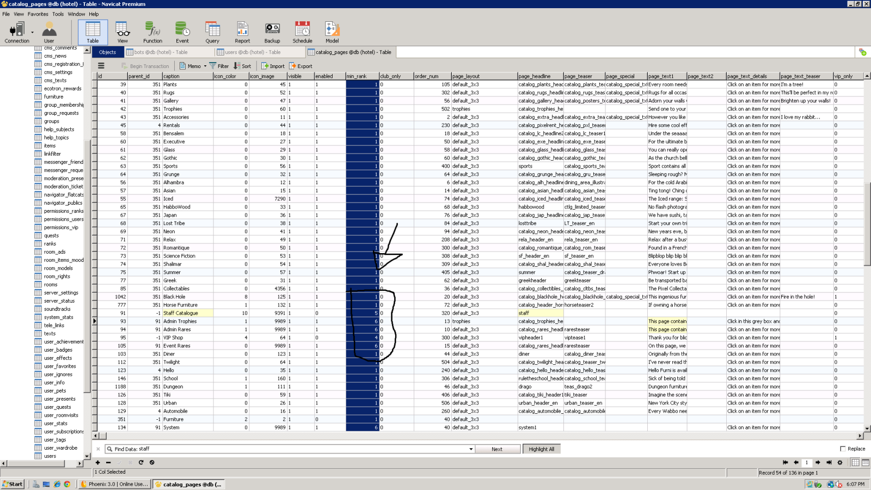
Task: Open the Backup tool
Action: point(272,33)
